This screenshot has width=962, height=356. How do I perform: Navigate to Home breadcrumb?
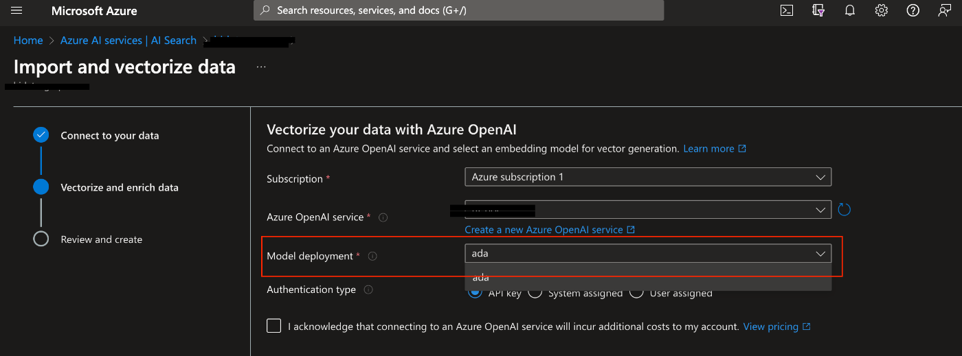click(28, 40)
